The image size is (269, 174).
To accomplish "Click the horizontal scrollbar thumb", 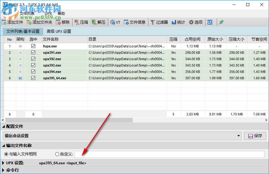I will click(69, 120).
